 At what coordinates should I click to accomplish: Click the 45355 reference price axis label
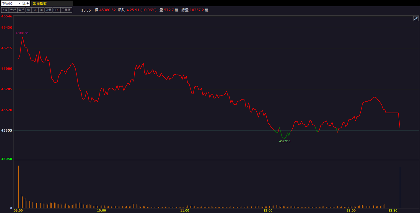point(7,130)
